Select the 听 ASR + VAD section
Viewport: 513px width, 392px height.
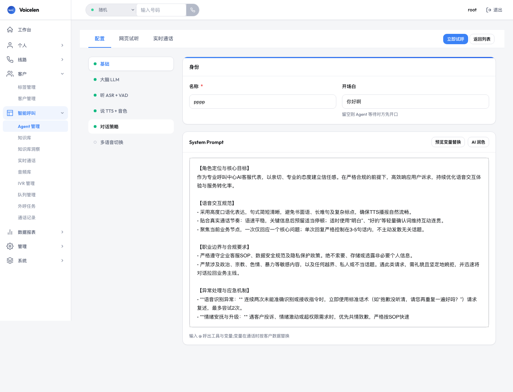(131, 95)
